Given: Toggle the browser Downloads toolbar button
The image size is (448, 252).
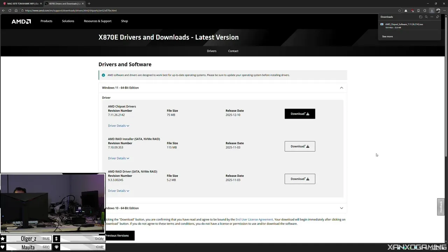Looking at the screenshot, I should coord(432,10).
